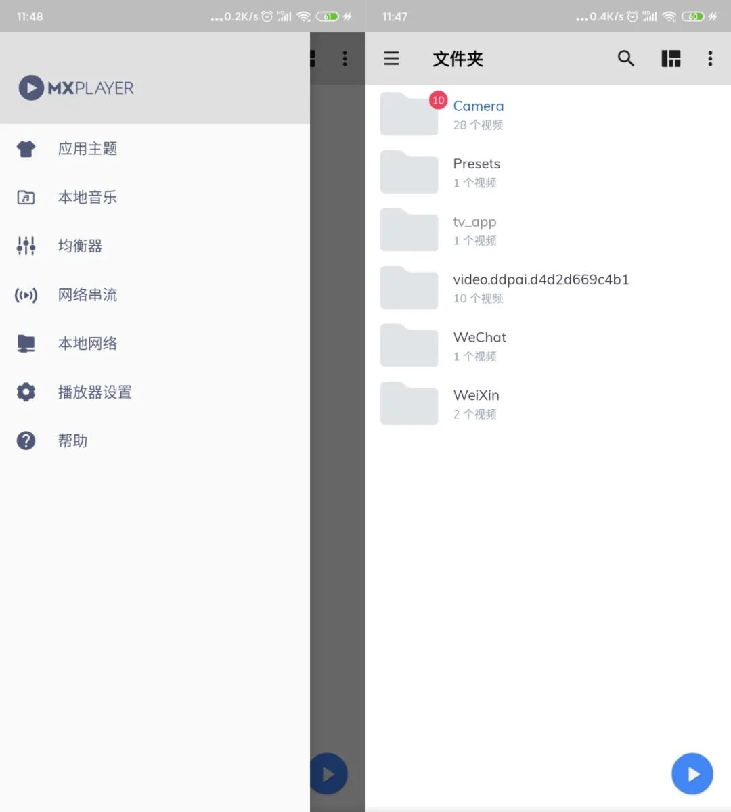The width and height of the screenshot is (731, 812).
Task: Open the WeiXin folder icon
Action: click(x=409, y=403)
